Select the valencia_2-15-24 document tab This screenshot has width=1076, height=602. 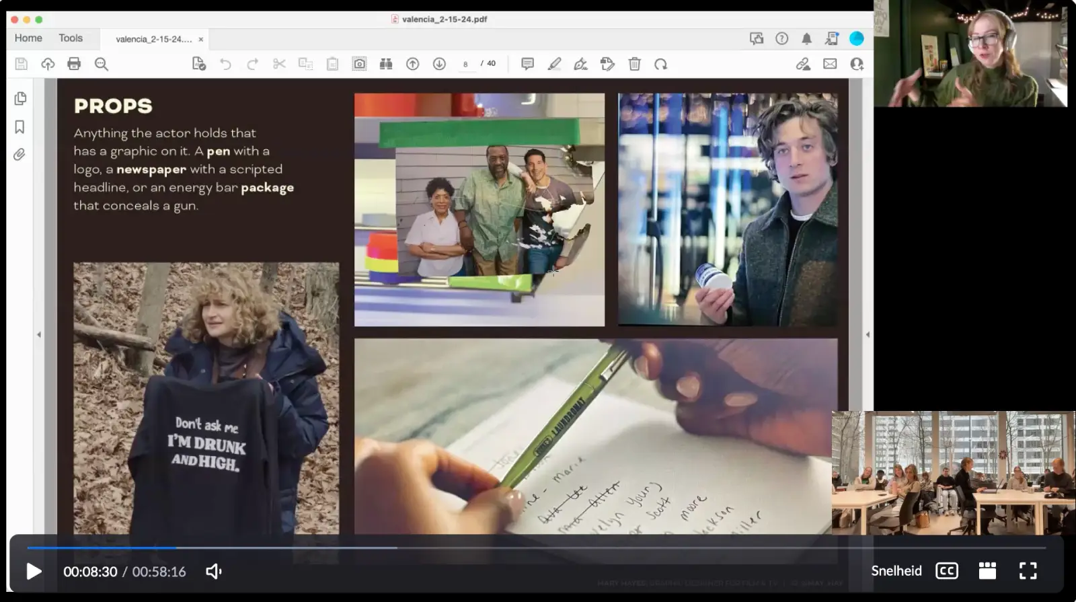point(154,40)
